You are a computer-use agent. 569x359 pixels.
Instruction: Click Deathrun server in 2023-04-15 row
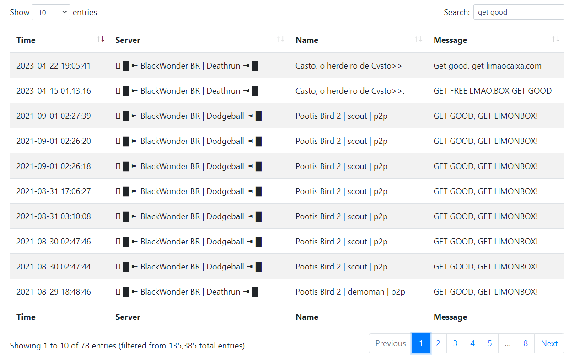click(x=187, y=91)
